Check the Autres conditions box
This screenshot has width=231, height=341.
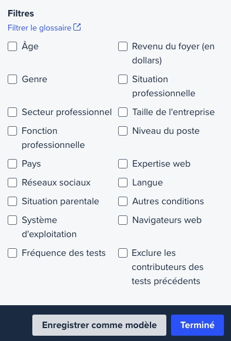point(123,201)
